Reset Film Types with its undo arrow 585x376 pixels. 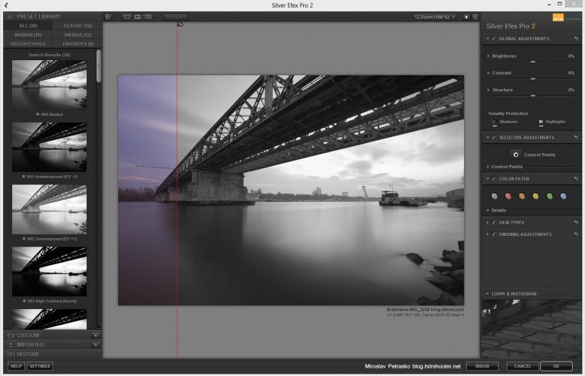click(x=576, y=222)
